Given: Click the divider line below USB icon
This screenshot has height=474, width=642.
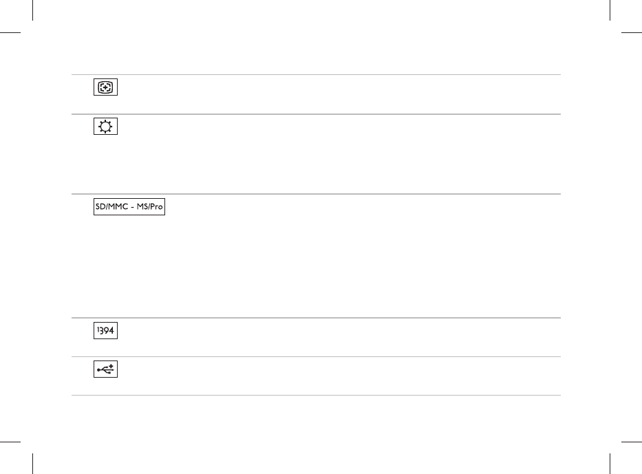Looking at the screenshot, I should pyautogui.click(x=316, y=395).
